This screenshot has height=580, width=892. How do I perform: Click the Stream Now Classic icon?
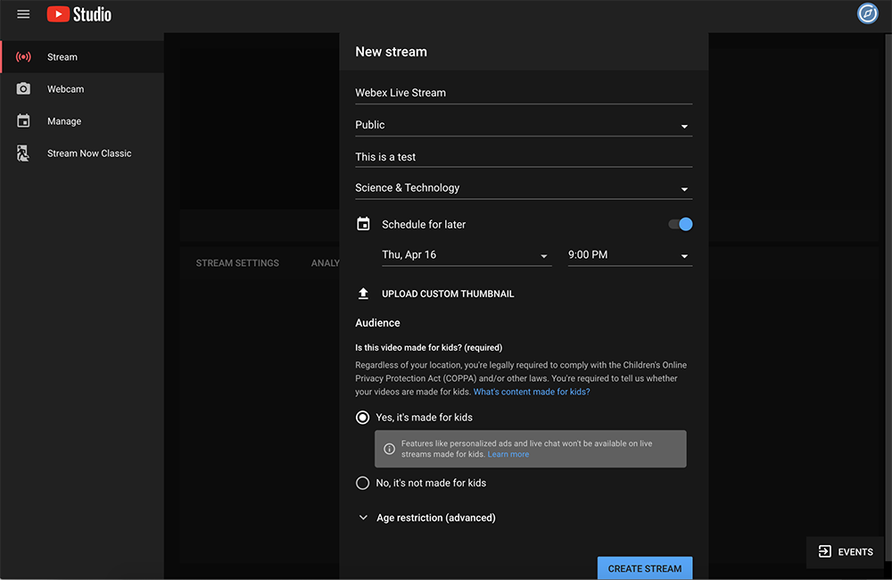(23, 153)
